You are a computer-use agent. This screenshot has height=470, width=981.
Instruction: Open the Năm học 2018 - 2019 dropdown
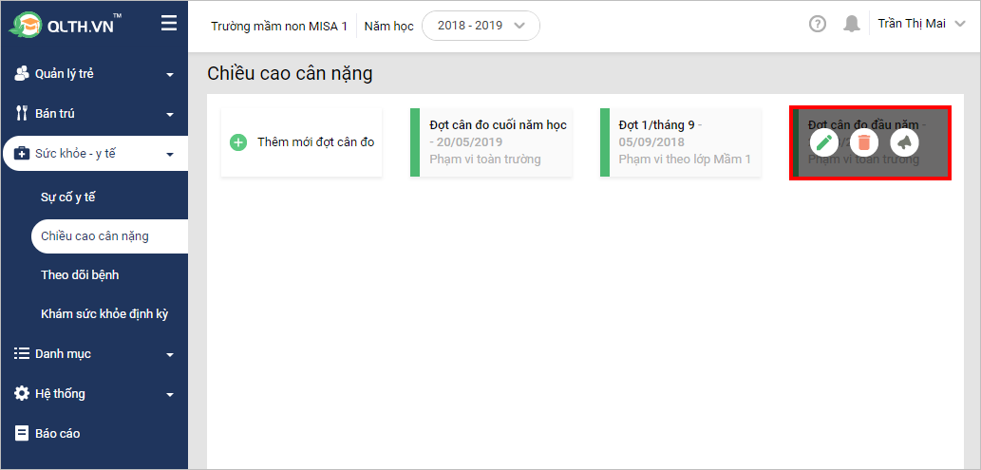point(481,26)
